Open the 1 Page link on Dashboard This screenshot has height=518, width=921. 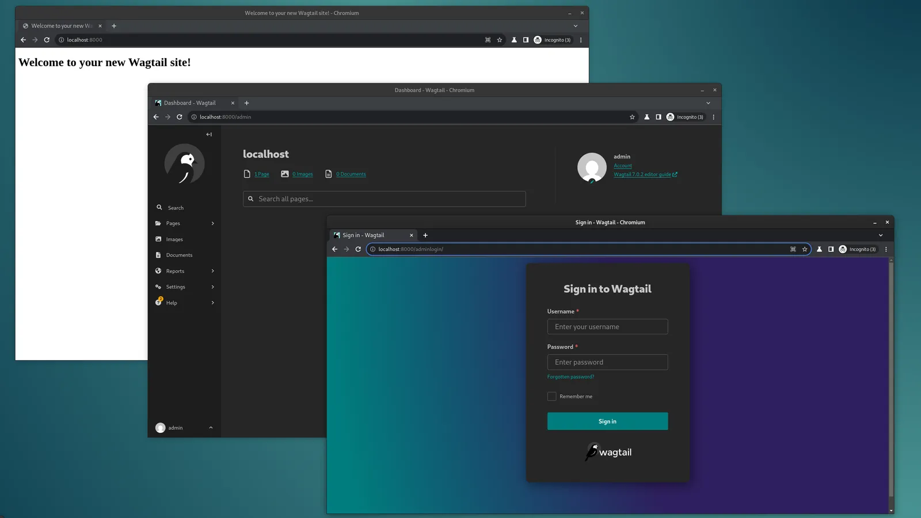(x=262, y=174)
